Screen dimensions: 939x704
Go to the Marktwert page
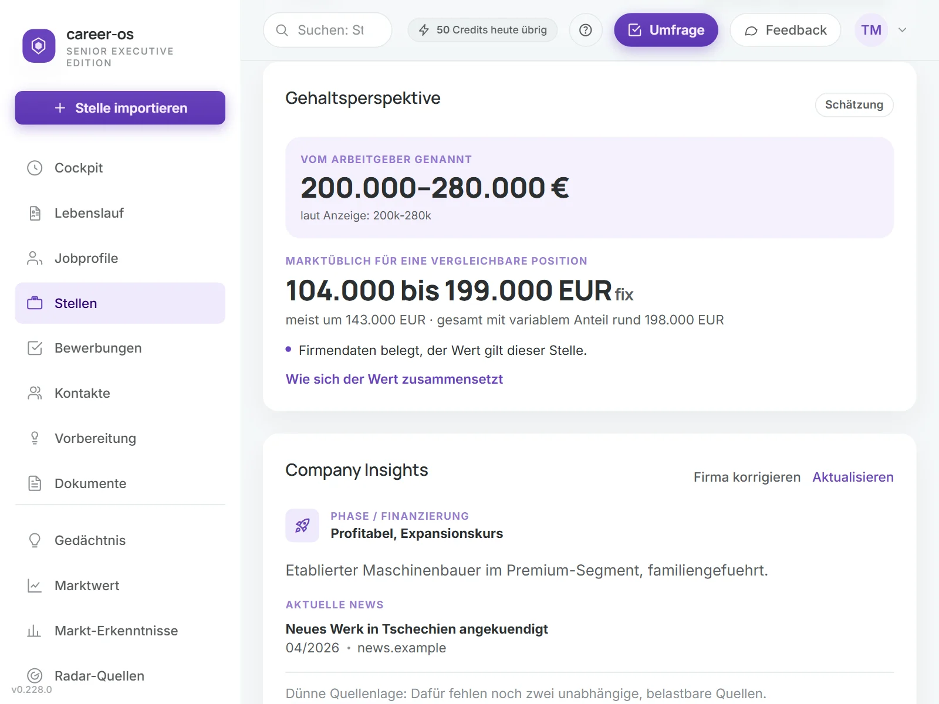point(120,585)
